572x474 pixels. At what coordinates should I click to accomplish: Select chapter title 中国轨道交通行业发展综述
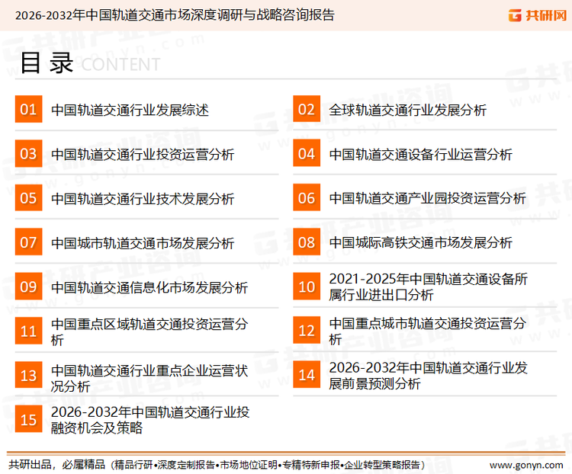coord(130,110)
